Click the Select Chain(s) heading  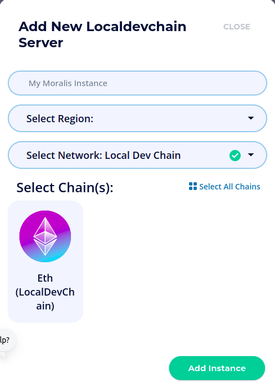point(65,188)
